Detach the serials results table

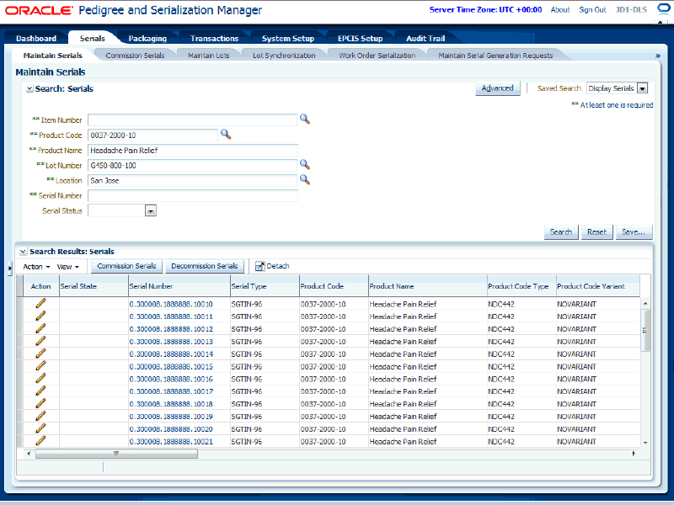[272, 266]
